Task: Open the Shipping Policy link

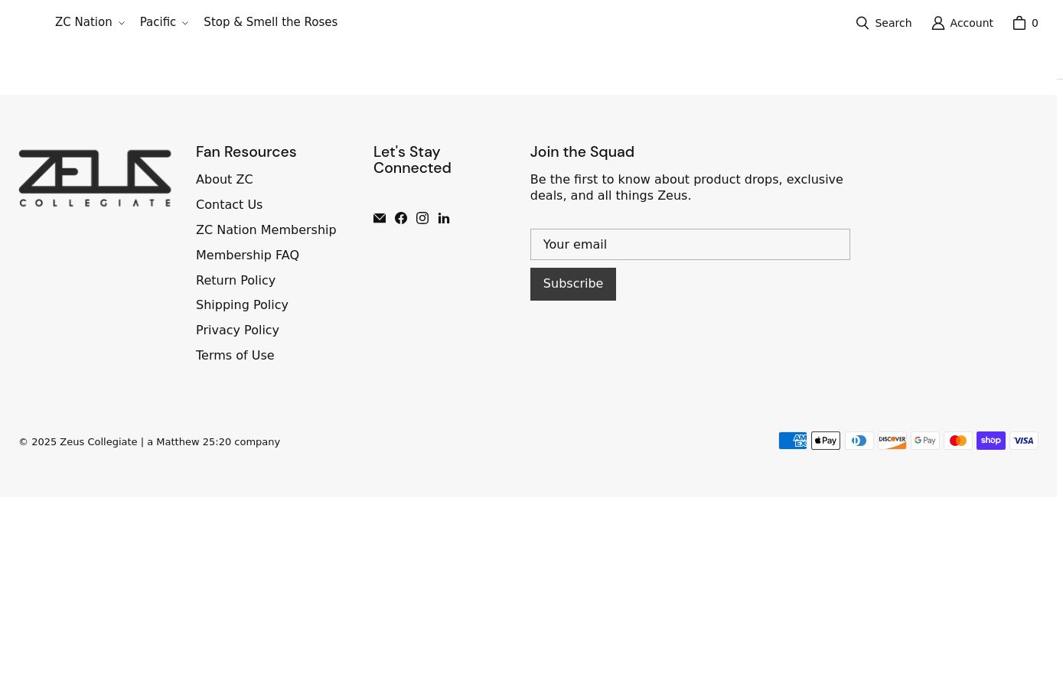Action: (242, 305)
